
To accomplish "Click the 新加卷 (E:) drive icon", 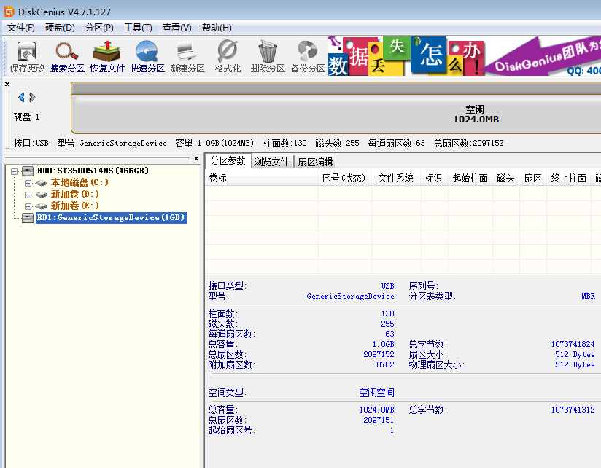I will click(42, 206).
